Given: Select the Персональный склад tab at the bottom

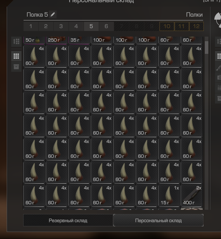Looking at the screenshot, I should (158, 220).
